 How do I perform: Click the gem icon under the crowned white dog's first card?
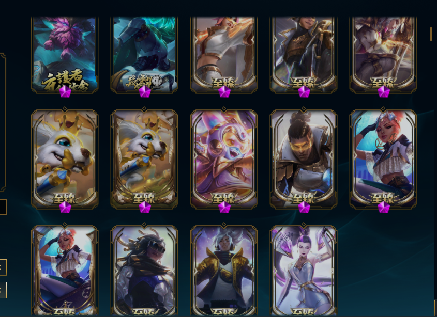point(65,208)
